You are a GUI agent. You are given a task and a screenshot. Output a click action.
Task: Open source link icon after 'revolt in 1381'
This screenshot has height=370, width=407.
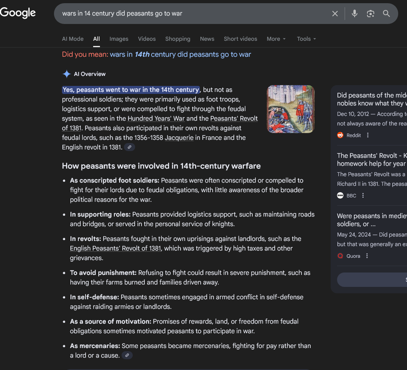(129, 147)
